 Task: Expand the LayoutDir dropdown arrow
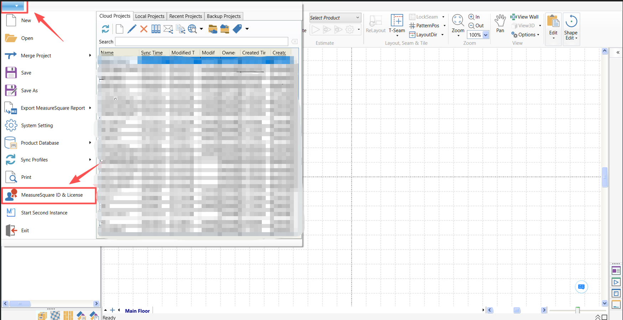(x=442, y=34)
